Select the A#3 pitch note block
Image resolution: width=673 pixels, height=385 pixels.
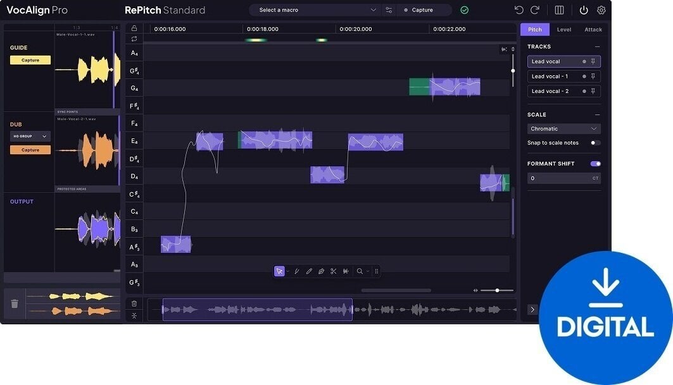pyautogui.click(x=175, y=245)
